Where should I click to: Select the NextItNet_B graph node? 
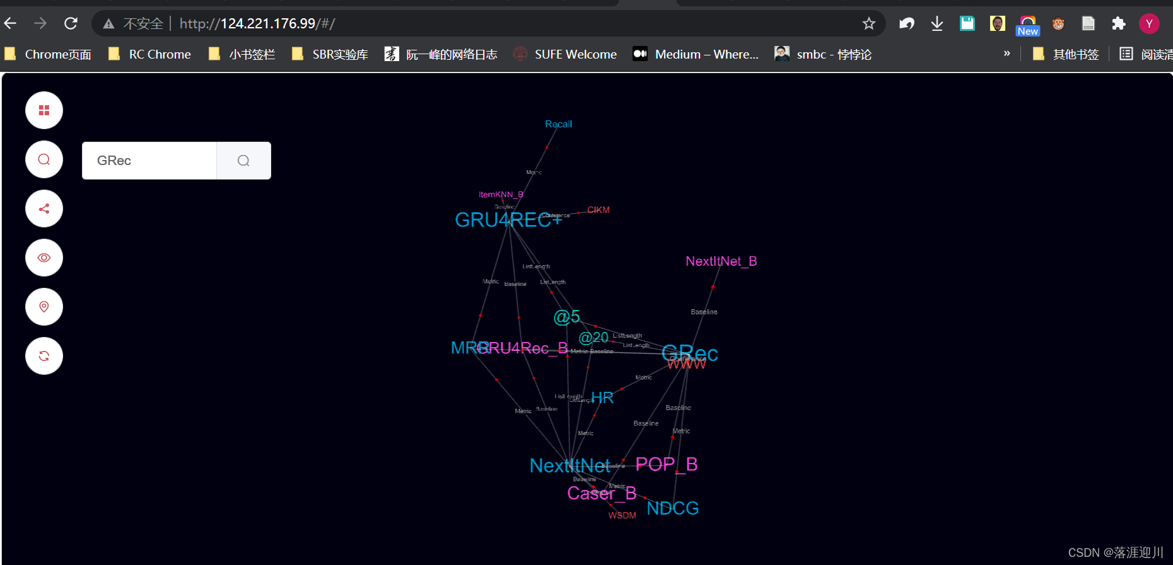pyautogui.click(x=721, y=261)
